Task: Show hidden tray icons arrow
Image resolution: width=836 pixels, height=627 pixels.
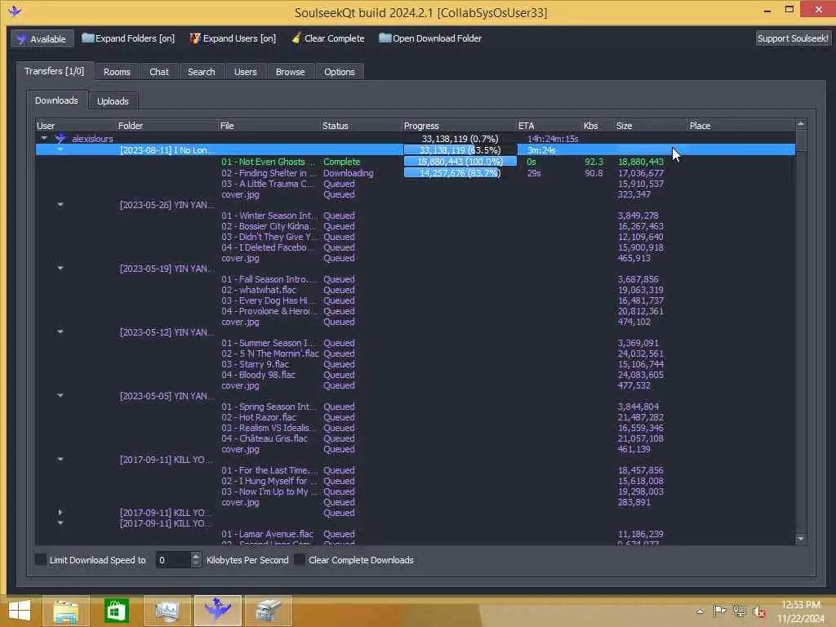Action: point(700,611)
